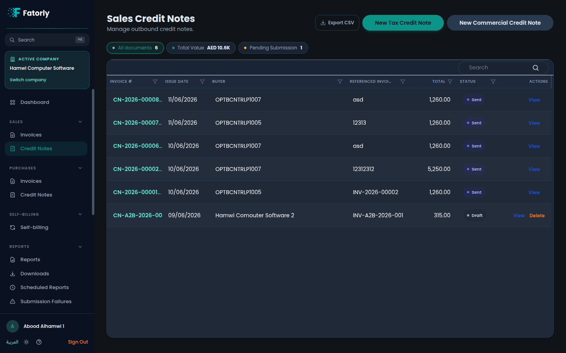
Task: Delete the draft CN-A2B-2026 credit note
Action: click(x=537, y=216)
